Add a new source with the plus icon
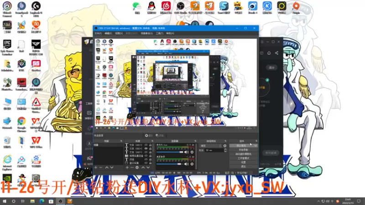 click(x=127, y=167)
